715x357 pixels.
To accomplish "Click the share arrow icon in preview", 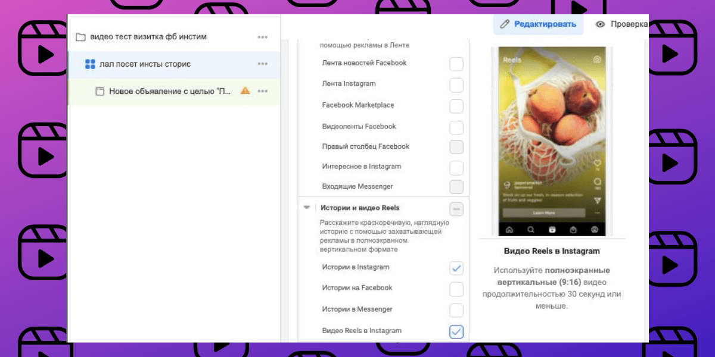I will point(598,201).
